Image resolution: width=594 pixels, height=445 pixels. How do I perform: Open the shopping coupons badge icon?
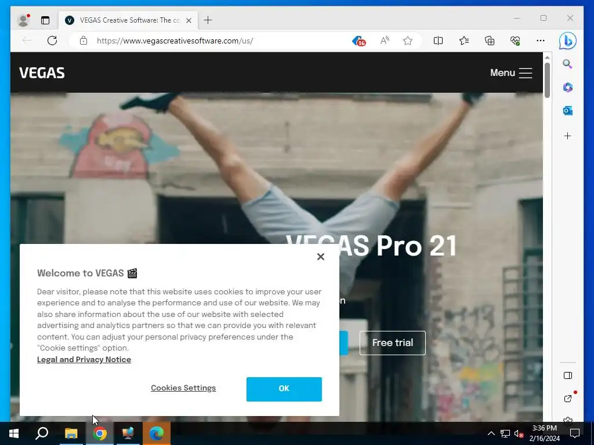tap(358, 41)
